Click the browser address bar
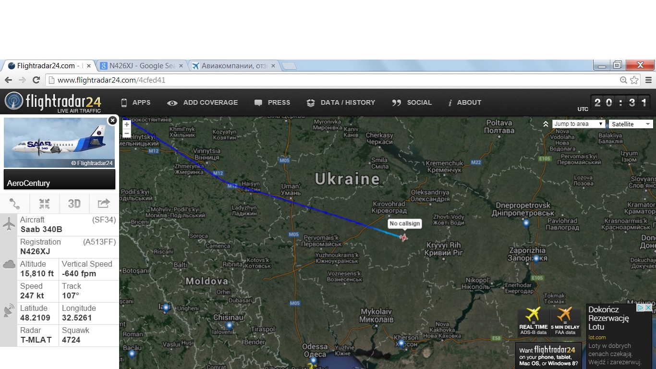The height and width of the screenshot is (369, 656). 331,80
